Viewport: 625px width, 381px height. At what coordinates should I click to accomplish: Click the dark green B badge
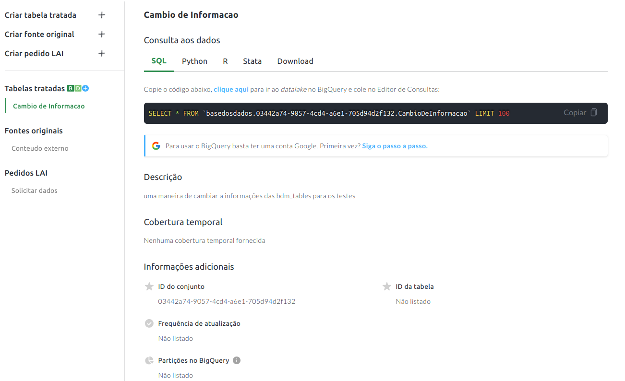[x=71, y=88]
